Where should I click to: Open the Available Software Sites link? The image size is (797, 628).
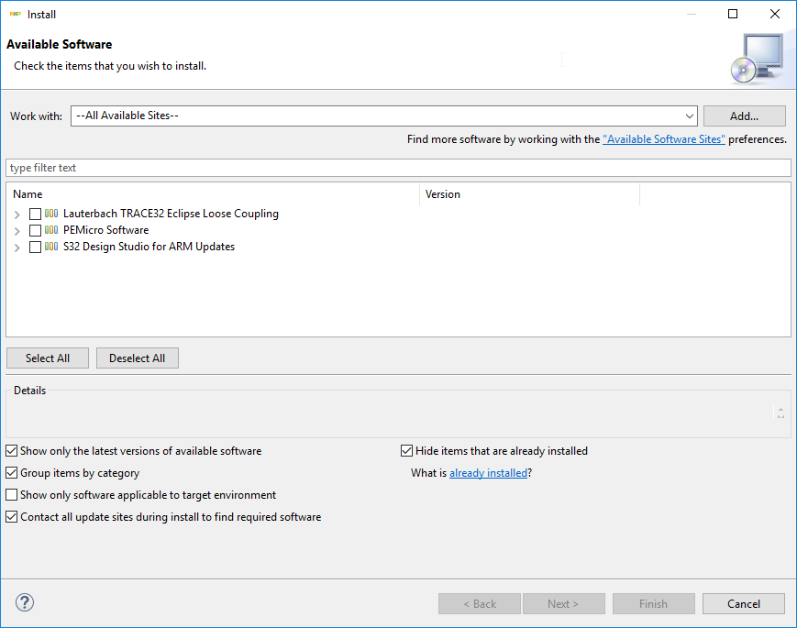pos(663,139)
